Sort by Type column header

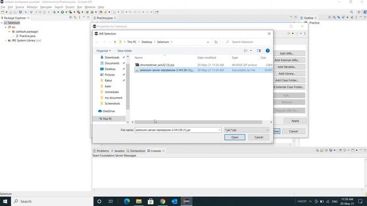click(235, 58)
